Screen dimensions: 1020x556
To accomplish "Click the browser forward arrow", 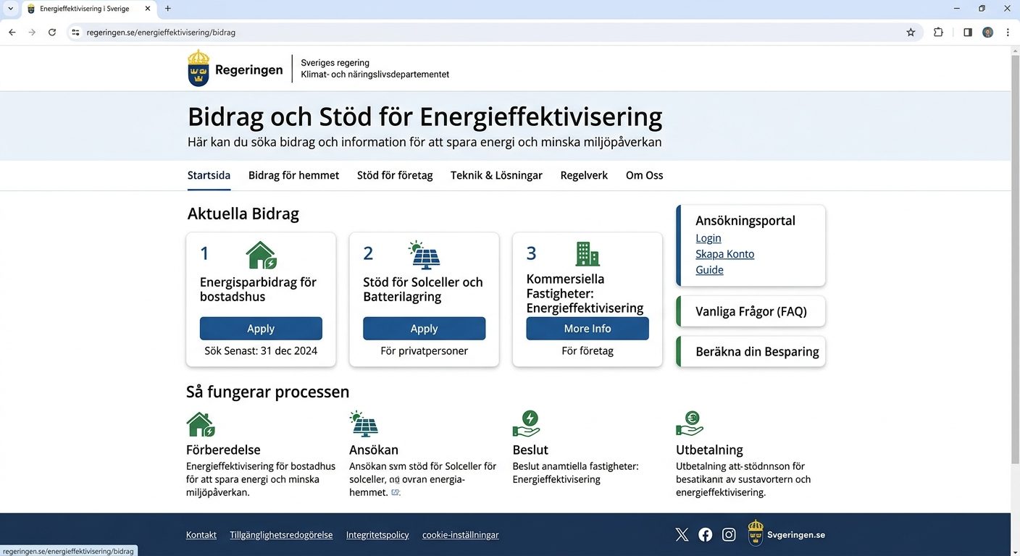I will [32, 33].
